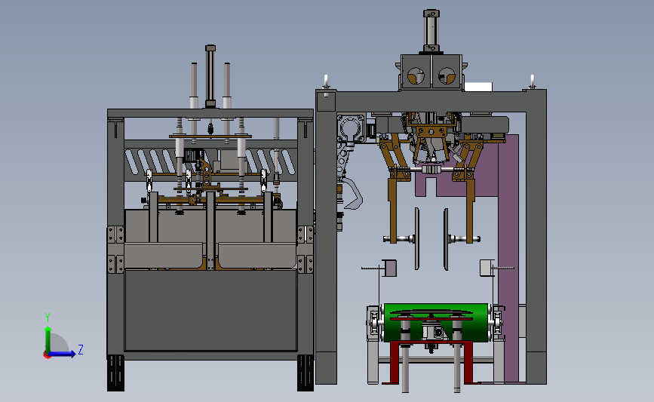Image resolution: width=654 pixels, height=402 pixels.
Task: Pick the left black caster wheel
Action: 115,373
